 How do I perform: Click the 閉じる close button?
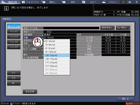pos(125,99)
